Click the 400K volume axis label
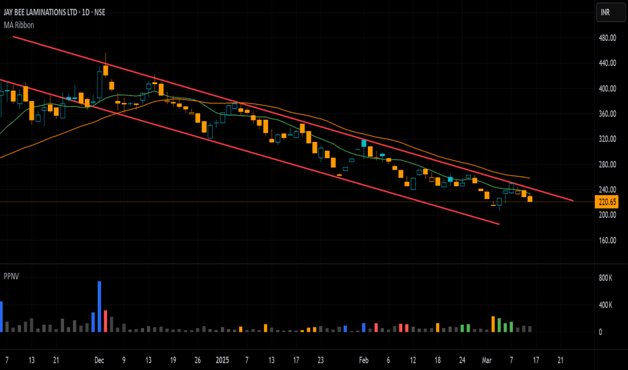The image size is (628, 370). click(x=605, y=305)
